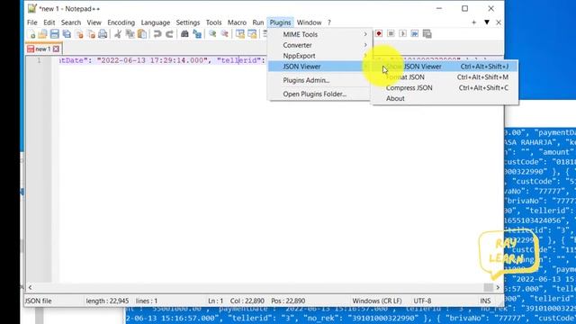Click "Windows (CR LF)" in status bar
This screenshot has width=576, height=324.
tap(377, 301)
